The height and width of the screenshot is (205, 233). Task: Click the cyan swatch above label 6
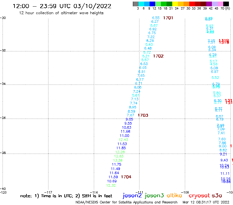click(x=141, y=4)
